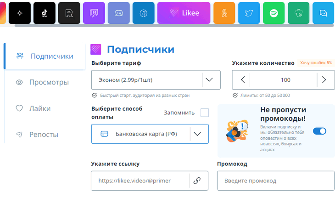This screenshot has width=335, height=215.
Task: Choose the Twitter service tile
Action: [249, 13]
